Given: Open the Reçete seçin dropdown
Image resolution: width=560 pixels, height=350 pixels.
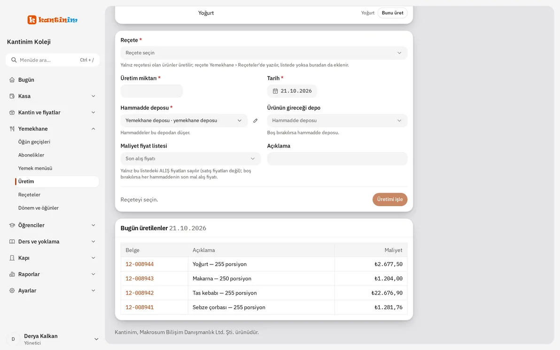Looking at the screenshot, I should (264, 53).
